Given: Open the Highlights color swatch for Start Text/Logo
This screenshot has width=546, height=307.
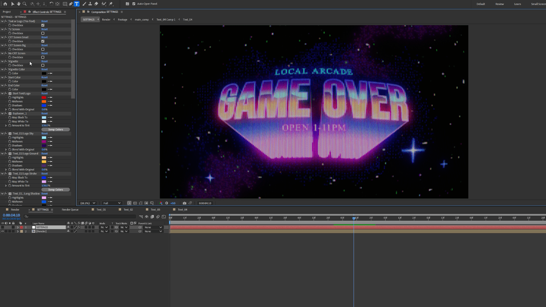Looking at the screenshot, I should (x=44, y=97).
